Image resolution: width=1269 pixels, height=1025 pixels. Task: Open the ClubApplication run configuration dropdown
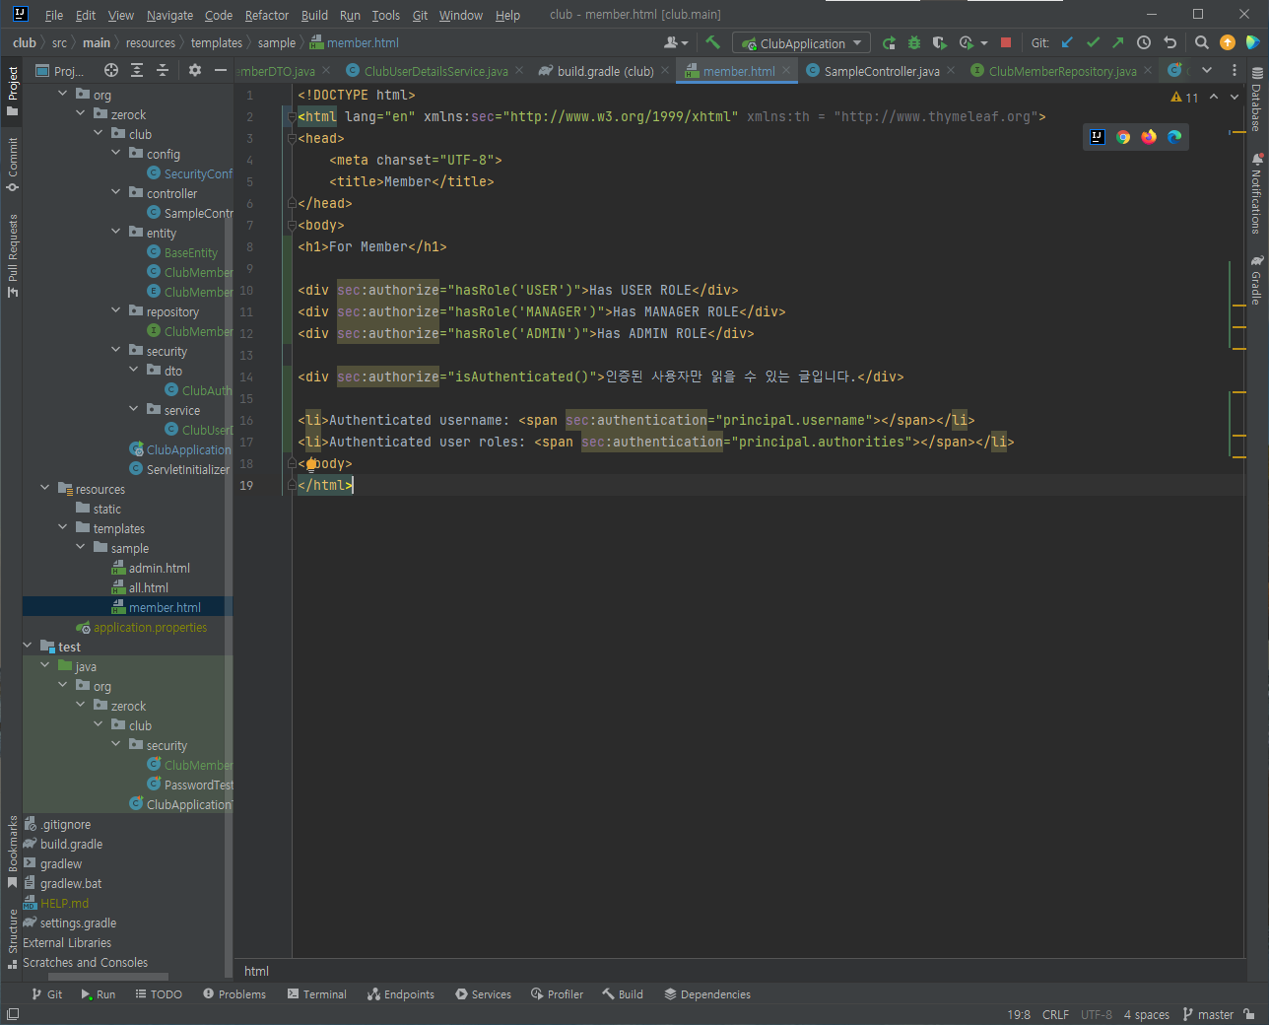(x=801, y=43)
